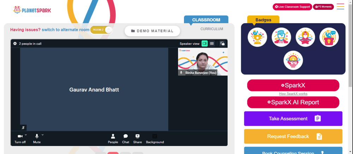
Task: Toggle the ROOM 2 switch
Action: [101, 30]
